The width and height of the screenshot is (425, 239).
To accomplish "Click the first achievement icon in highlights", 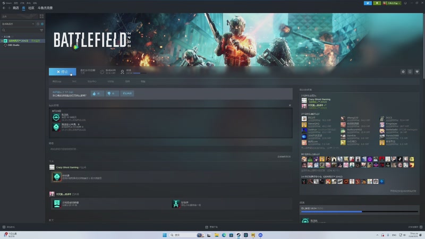I will [56, 117].
